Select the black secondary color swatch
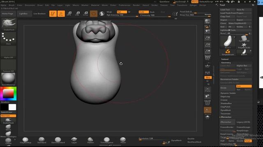 [x=5, y=107]
